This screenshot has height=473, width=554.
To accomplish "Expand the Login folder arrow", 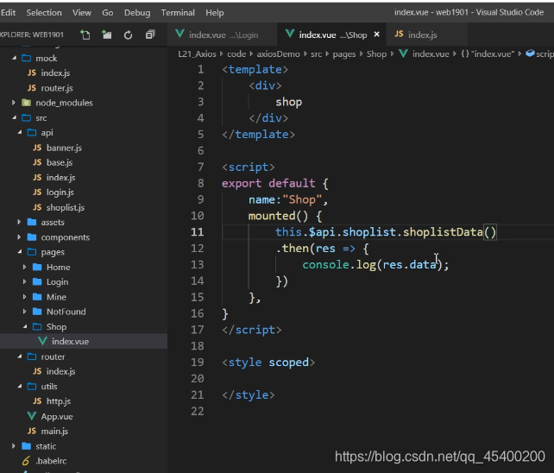I will pyautogui.click(x=24, y=281).
